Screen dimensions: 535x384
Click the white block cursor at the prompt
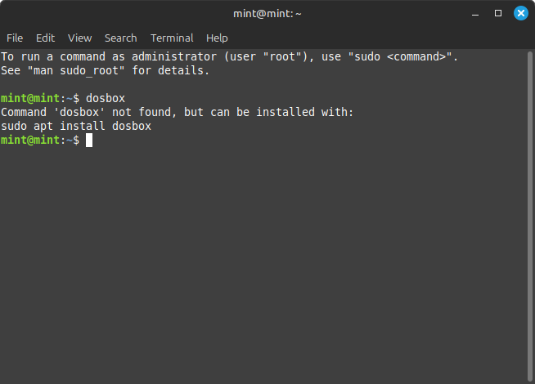pos(89,141)
